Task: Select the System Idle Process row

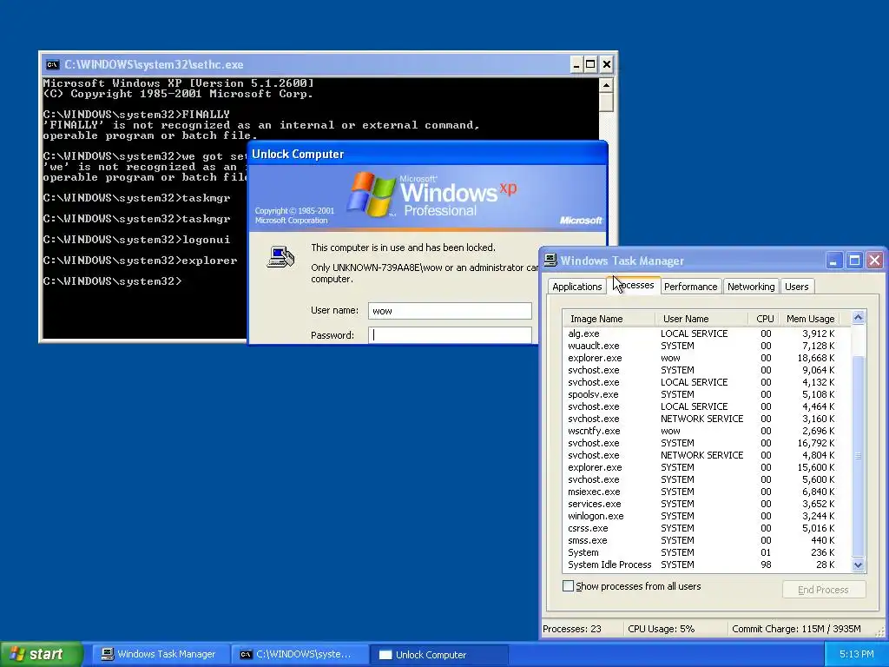Action: (706, 565)
